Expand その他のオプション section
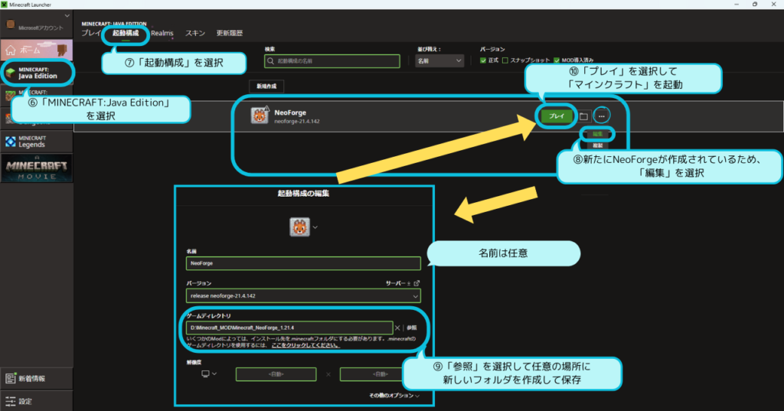Screen dimensions: 784x411 tap(394, 396)
